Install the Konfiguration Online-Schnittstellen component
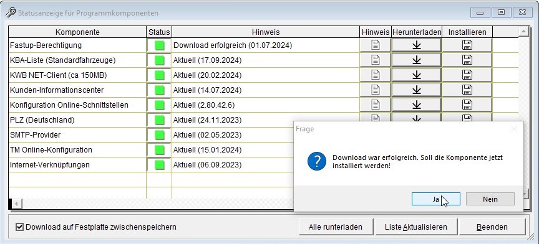539x244 pixels. [x=467, y=105]
